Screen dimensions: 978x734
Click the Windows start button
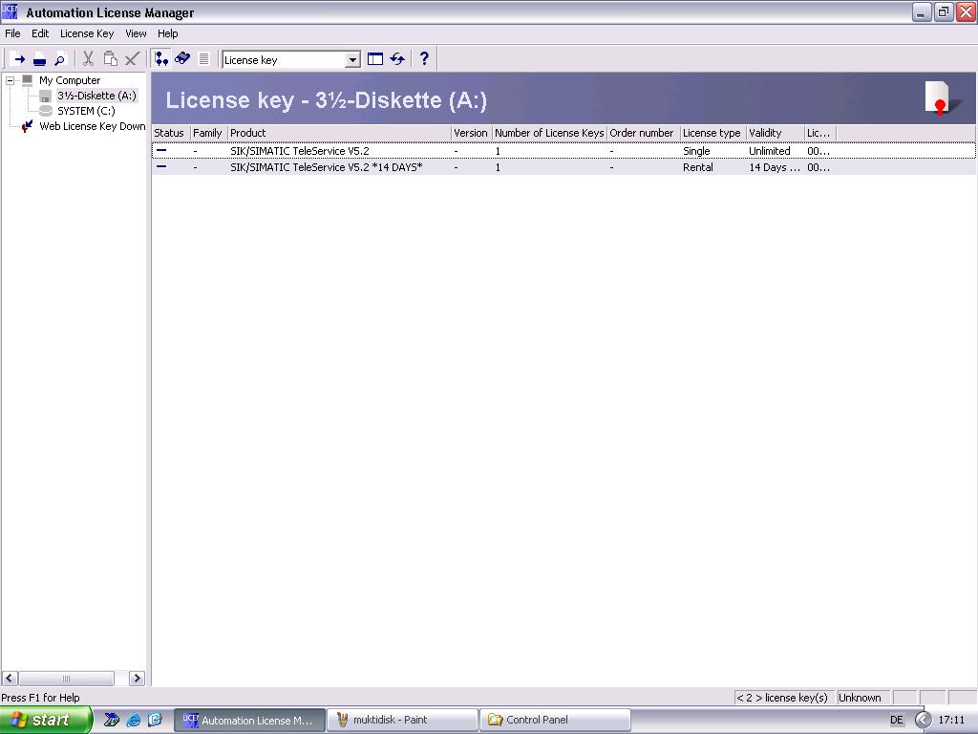tap(46, 720)
